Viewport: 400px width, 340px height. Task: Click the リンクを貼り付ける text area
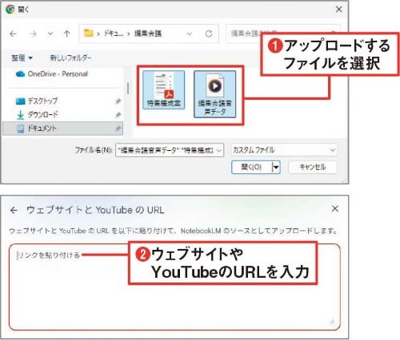coord(174,287)
